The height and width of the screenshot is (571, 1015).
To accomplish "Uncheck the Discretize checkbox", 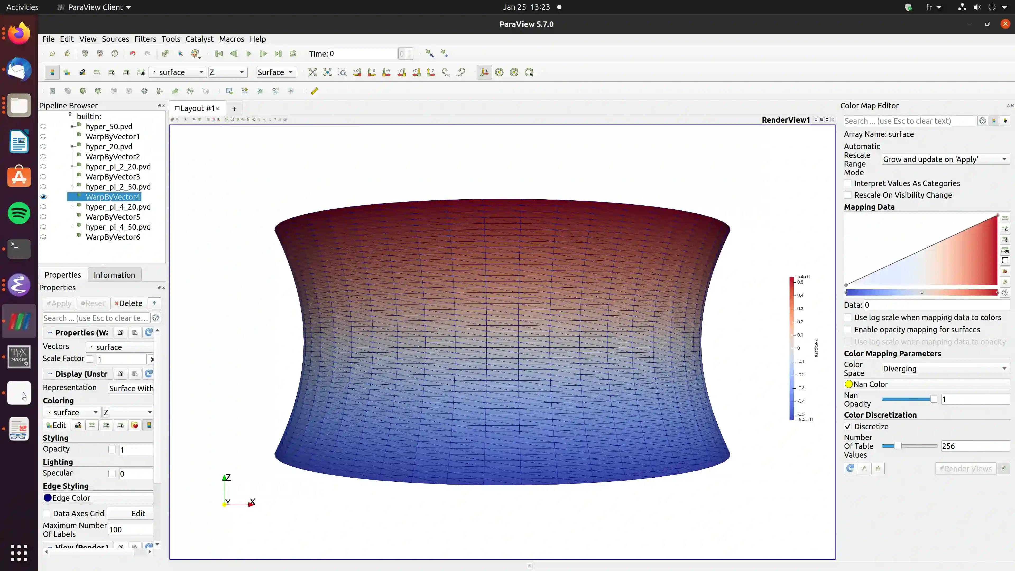I will point(848,426).
